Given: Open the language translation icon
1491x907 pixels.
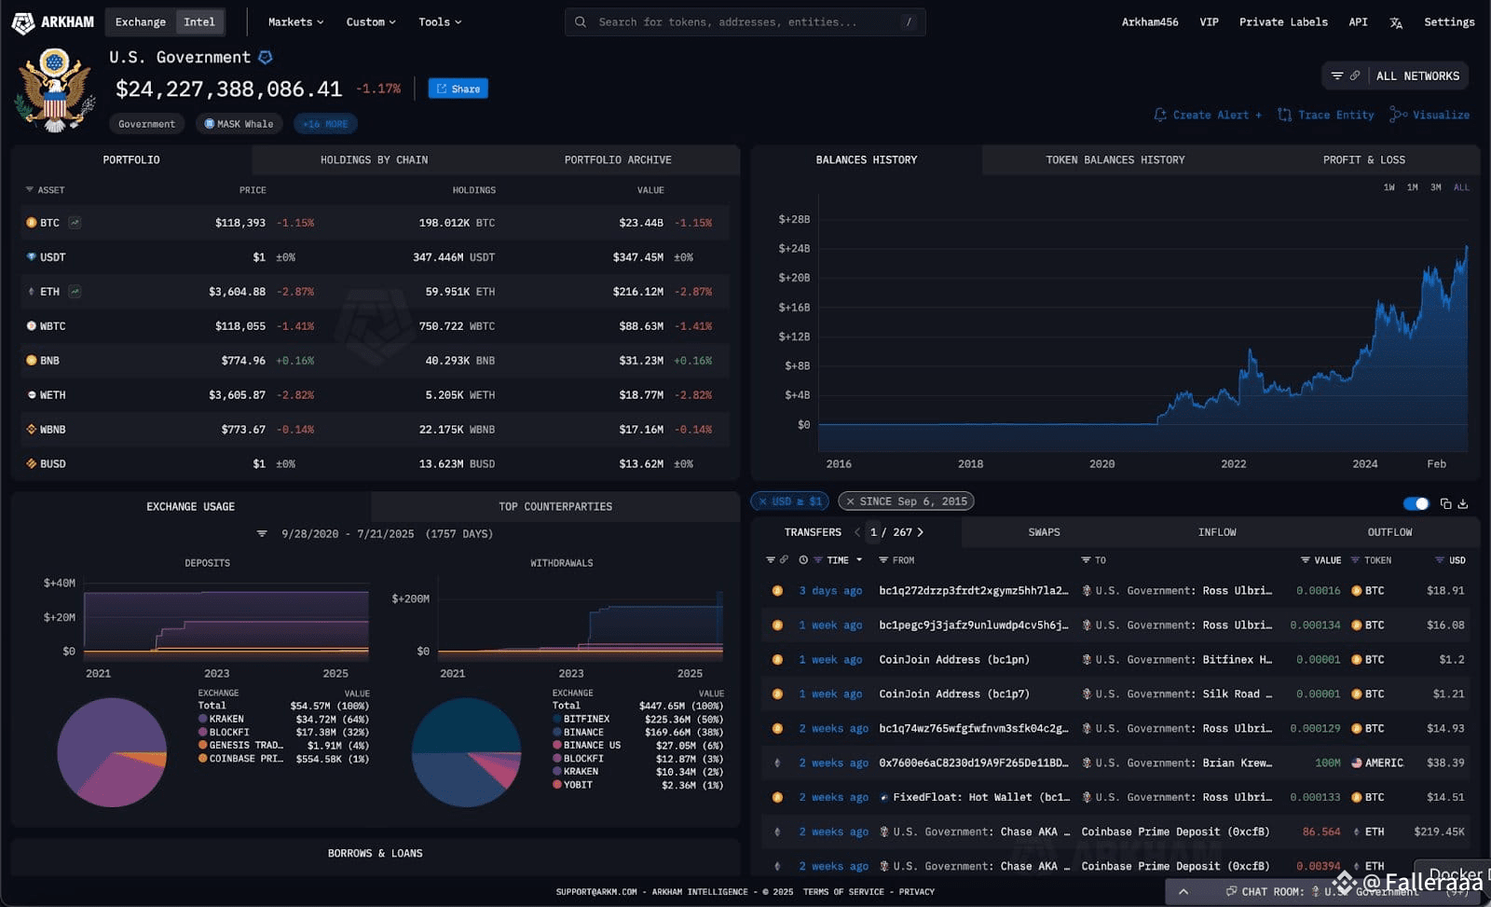Looking at the screenshot, I should click(1396, 22).
